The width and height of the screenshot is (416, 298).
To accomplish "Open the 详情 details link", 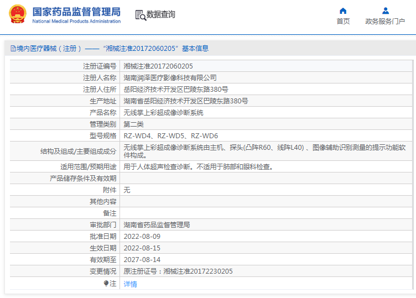I will pos(130,284).
